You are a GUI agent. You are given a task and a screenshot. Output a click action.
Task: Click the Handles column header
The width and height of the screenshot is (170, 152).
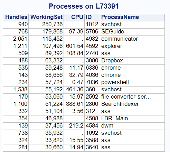coord(16,18)
